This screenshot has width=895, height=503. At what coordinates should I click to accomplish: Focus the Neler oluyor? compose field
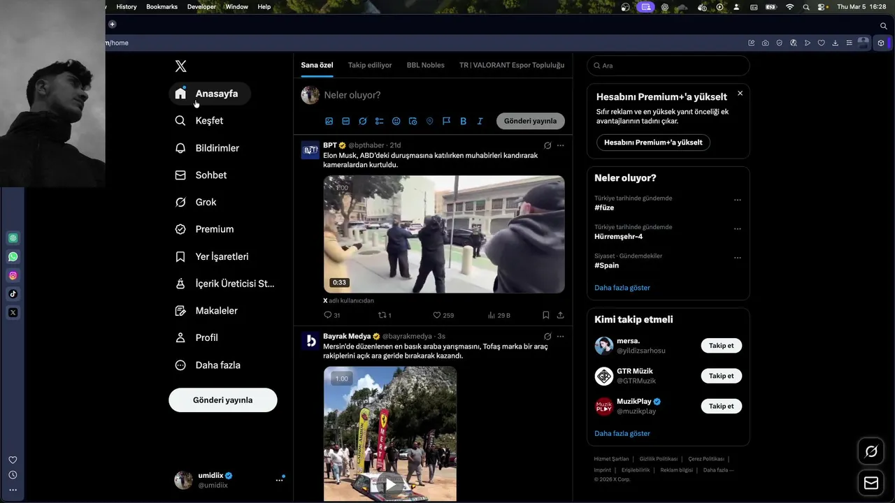tap(445, 95)
